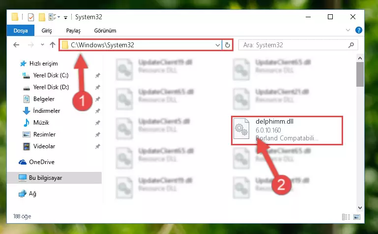Screen dimensions: 378x234
Task: Click the search magnifier icon
Action: click(x=351, y=45)
